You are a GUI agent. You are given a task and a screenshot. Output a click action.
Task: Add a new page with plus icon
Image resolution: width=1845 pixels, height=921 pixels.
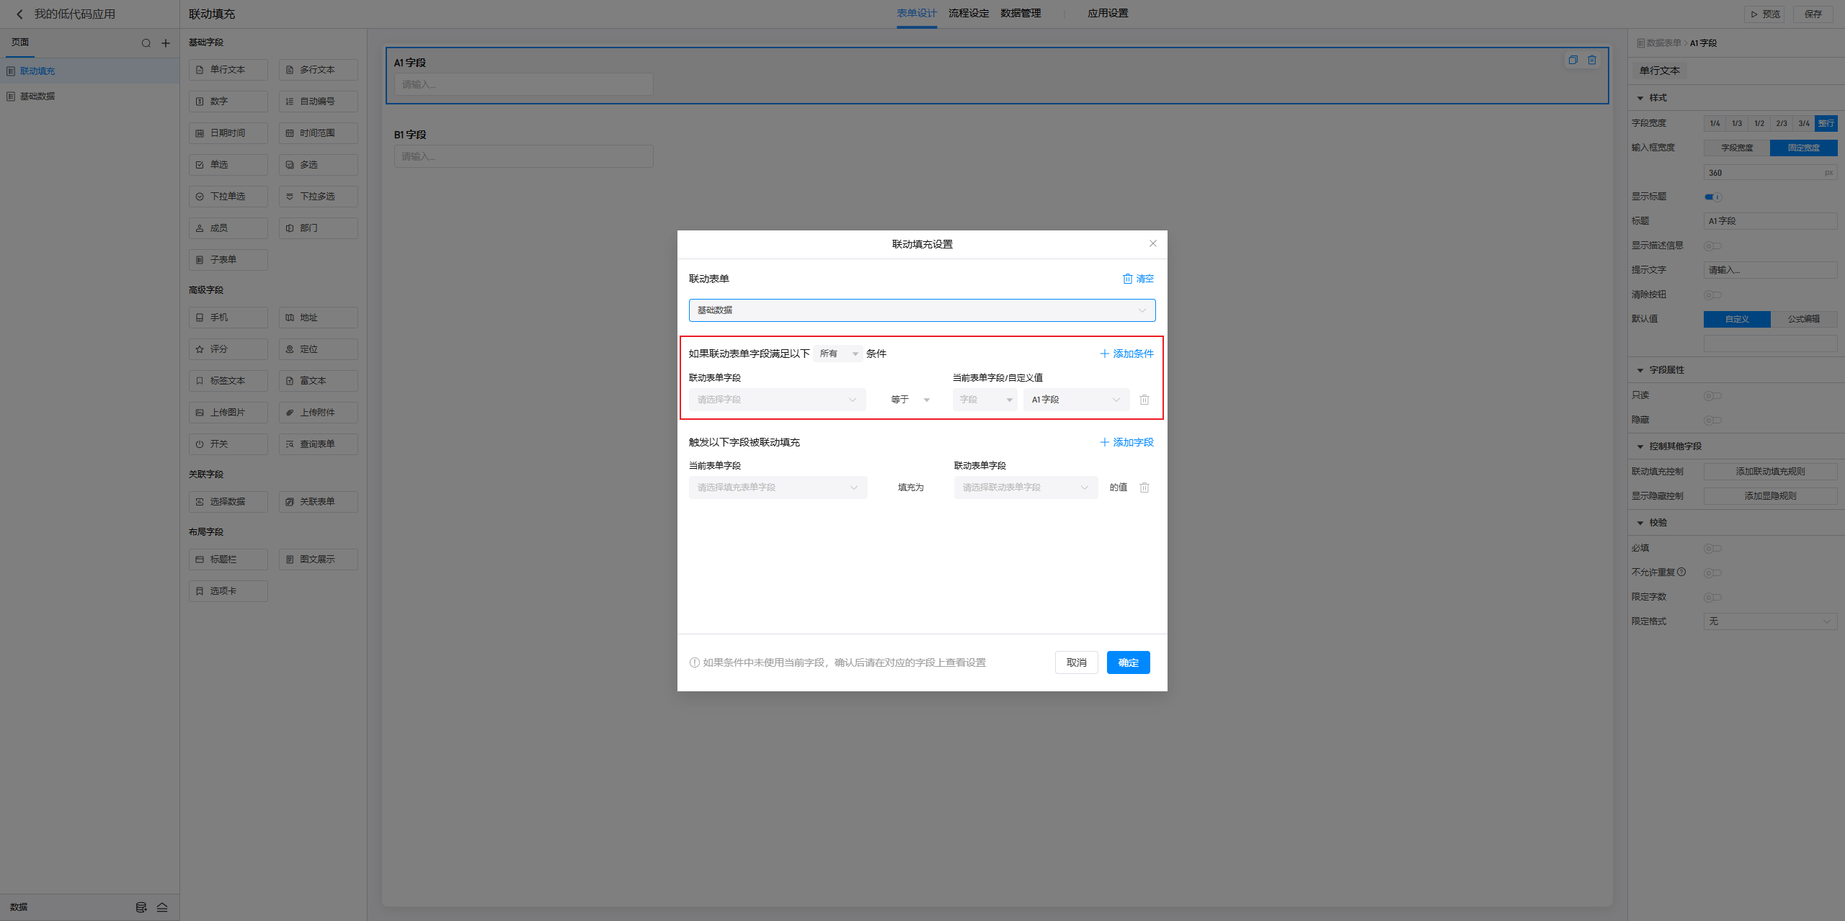coord(166,43)
